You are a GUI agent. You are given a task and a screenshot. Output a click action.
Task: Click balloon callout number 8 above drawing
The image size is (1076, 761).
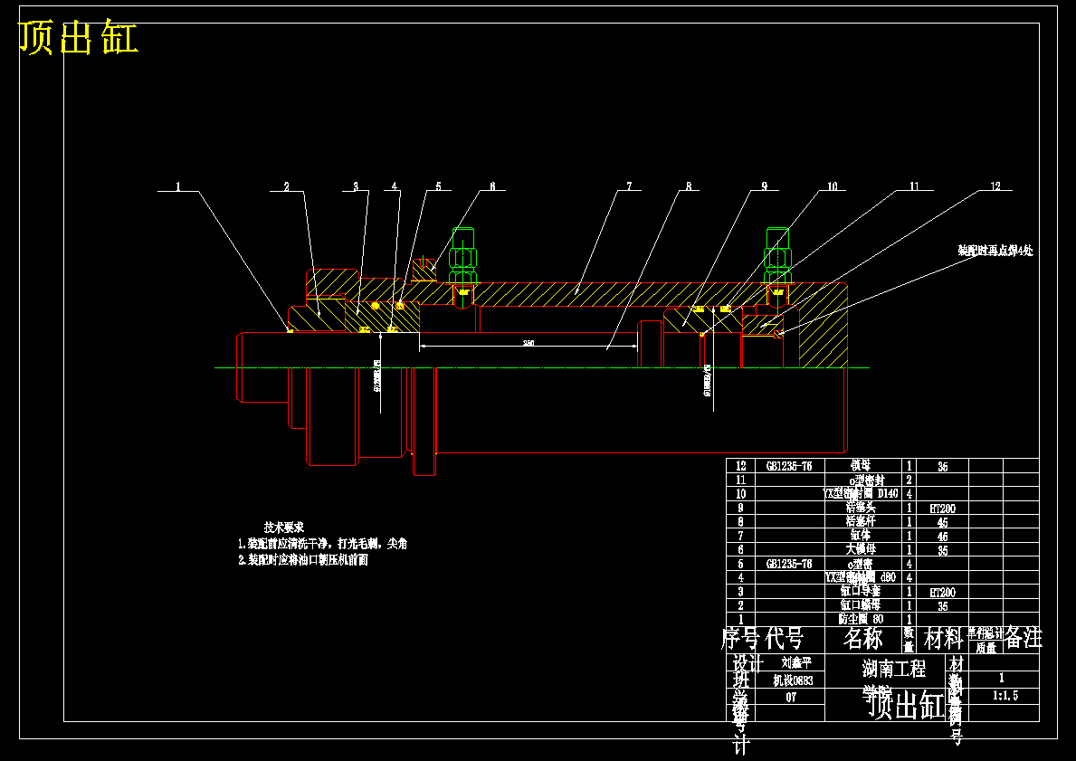pos(689,186)
